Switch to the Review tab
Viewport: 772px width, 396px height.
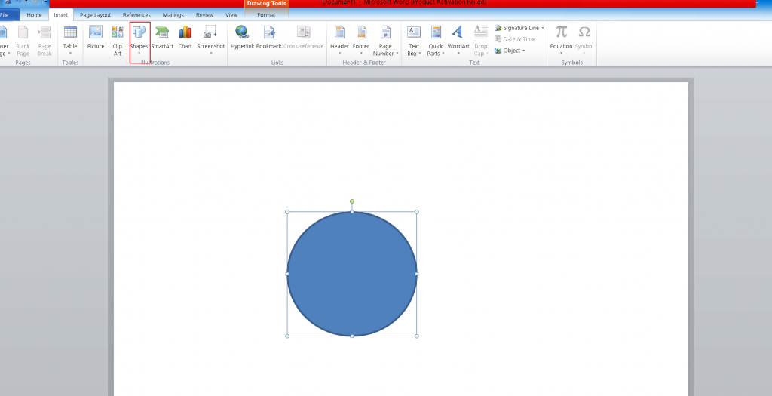click(x=204, y=15)
